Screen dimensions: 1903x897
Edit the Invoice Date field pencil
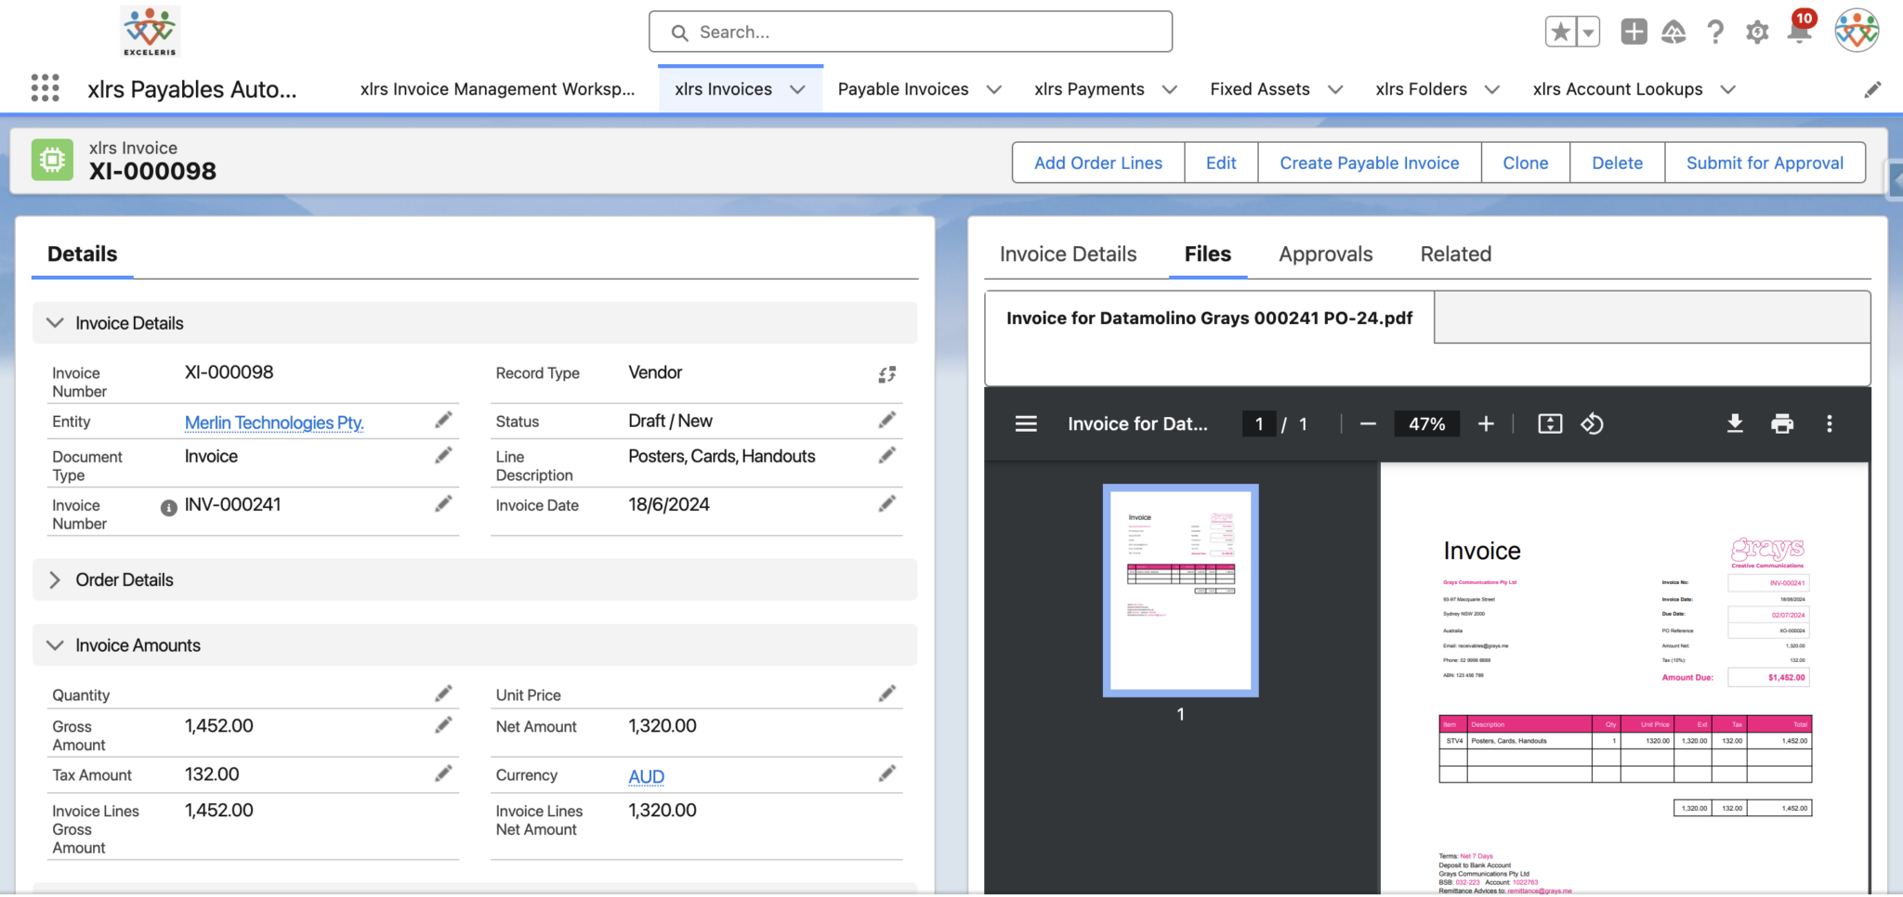pos(887,503)
